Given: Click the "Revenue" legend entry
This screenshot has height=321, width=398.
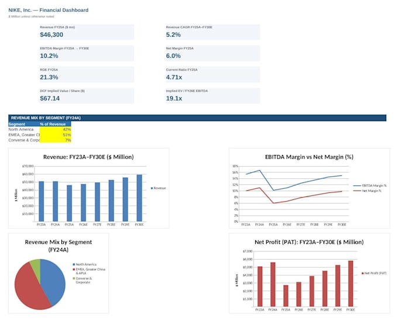Looking at the screenshot, I should click(158, 188).
